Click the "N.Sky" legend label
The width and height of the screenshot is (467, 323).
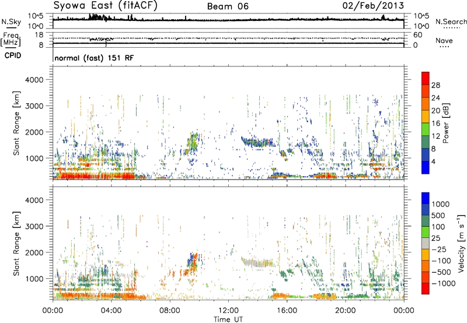(11, 22)
